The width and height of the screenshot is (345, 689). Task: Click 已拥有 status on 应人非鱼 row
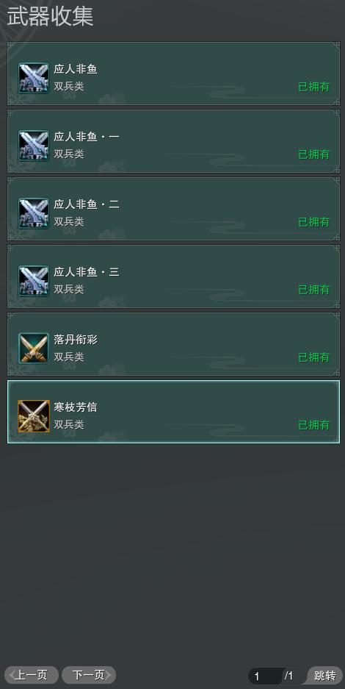pyautogui.click(x=314, y=87)
